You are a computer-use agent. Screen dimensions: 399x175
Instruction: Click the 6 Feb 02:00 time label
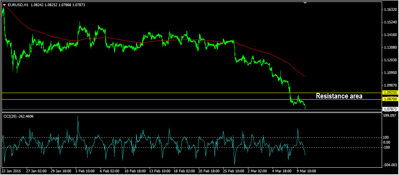tap(110, 171)
